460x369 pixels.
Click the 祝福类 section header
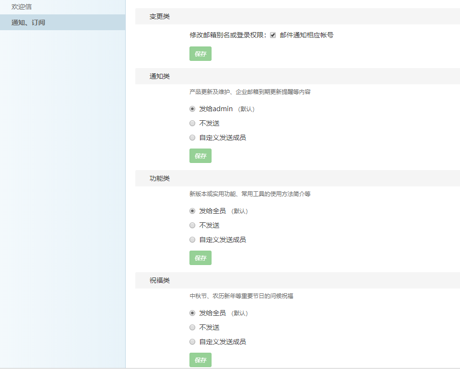click(x=160, y=281)
